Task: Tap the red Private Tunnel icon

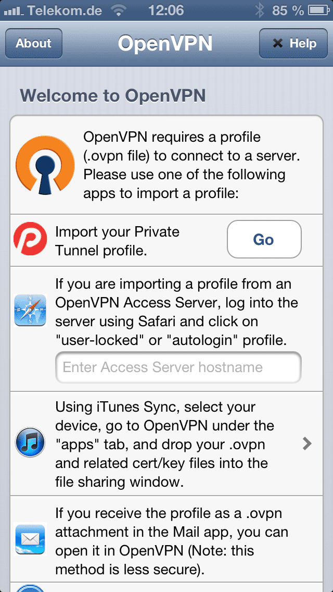Action: tap(30, 239)
